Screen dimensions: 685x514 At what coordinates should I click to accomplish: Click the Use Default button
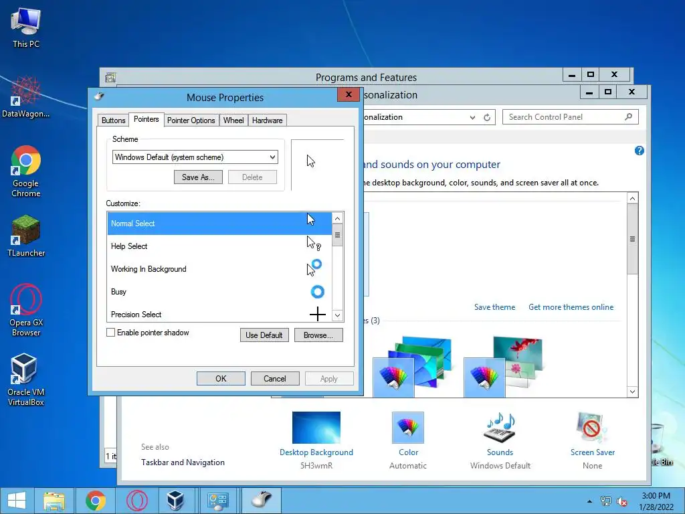pyautogui.click(x=264, y=335)
